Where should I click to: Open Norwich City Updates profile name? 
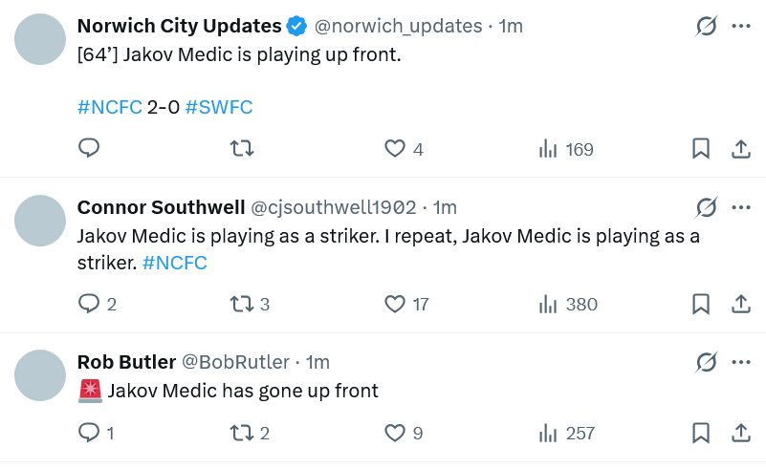179,26
